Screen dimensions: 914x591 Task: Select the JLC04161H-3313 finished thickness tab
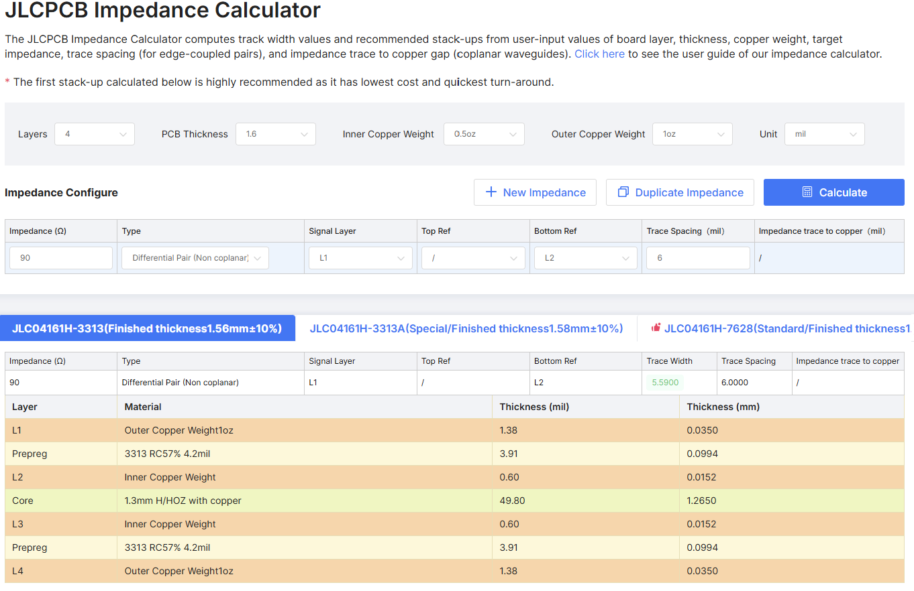tap(148, 328)
